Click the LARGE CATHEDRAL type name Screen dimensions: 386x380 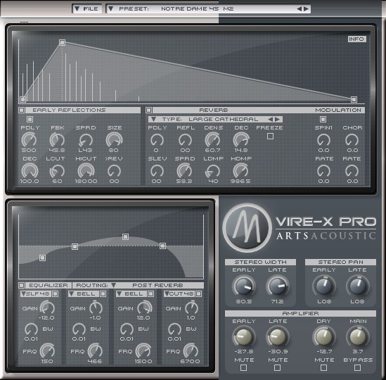click(x=224, y=119)
